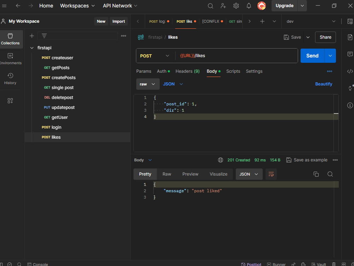Open the tab list dropdown chevron
Screen dimensions: 354x266
click(274, 21)
